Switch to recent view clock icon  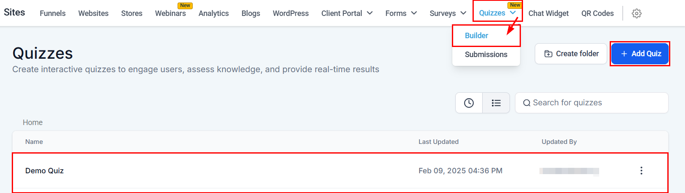(469, 103)
